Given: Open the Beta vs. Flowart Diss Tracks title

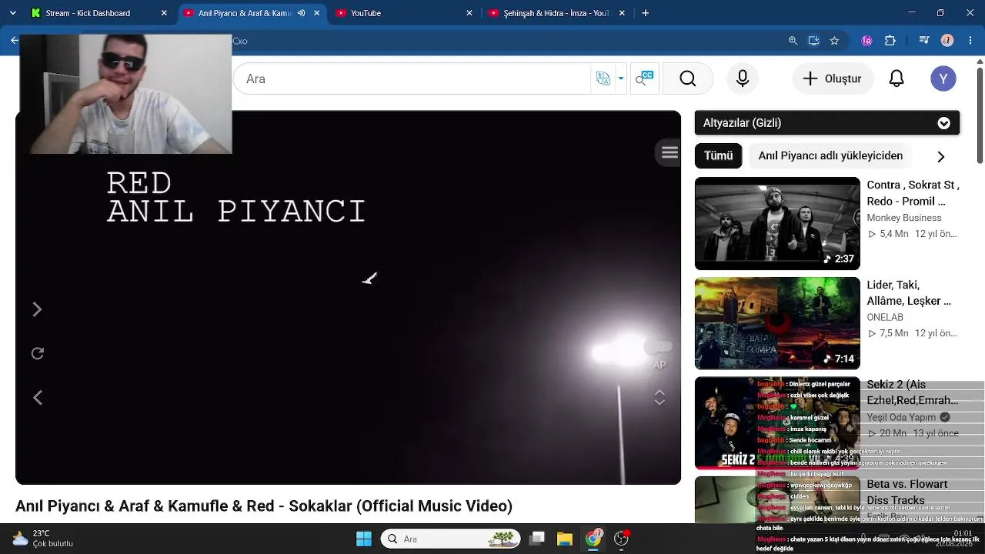Looking at the screenshot, I should coord(907,492).
